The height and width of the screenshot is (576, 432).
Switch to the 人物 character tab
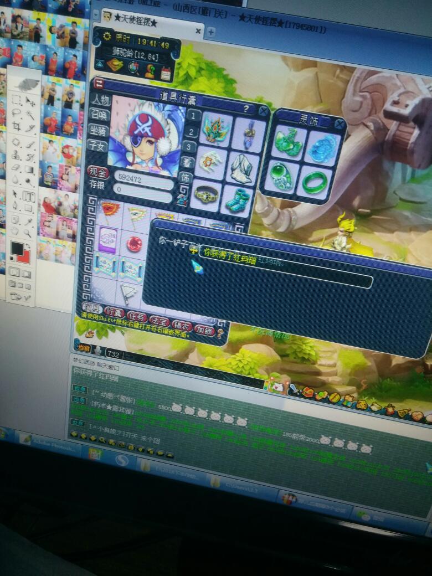coord(100,100)
